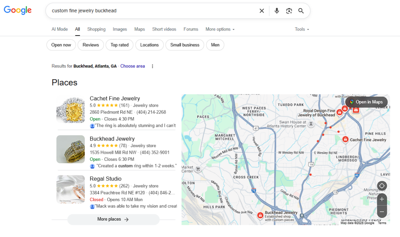Click the More places button
Image resolution: width=400 pixels, height=237 pixels.
(x=114, y=219)
